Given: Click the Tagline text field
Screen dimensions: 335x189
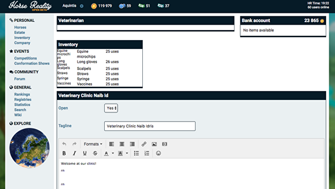Looking at the screenshot, I should coord(149,126).
